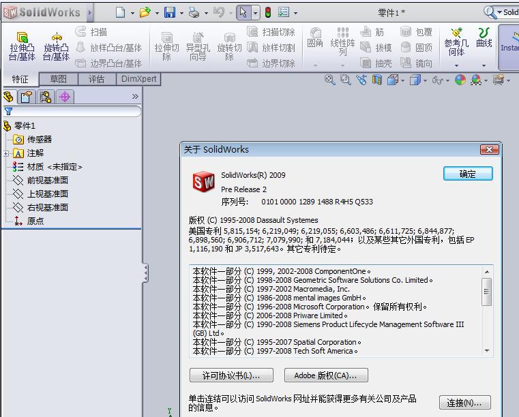Click 连接(N)... button
Screen dimensions: 519x417
click(464, 403)
